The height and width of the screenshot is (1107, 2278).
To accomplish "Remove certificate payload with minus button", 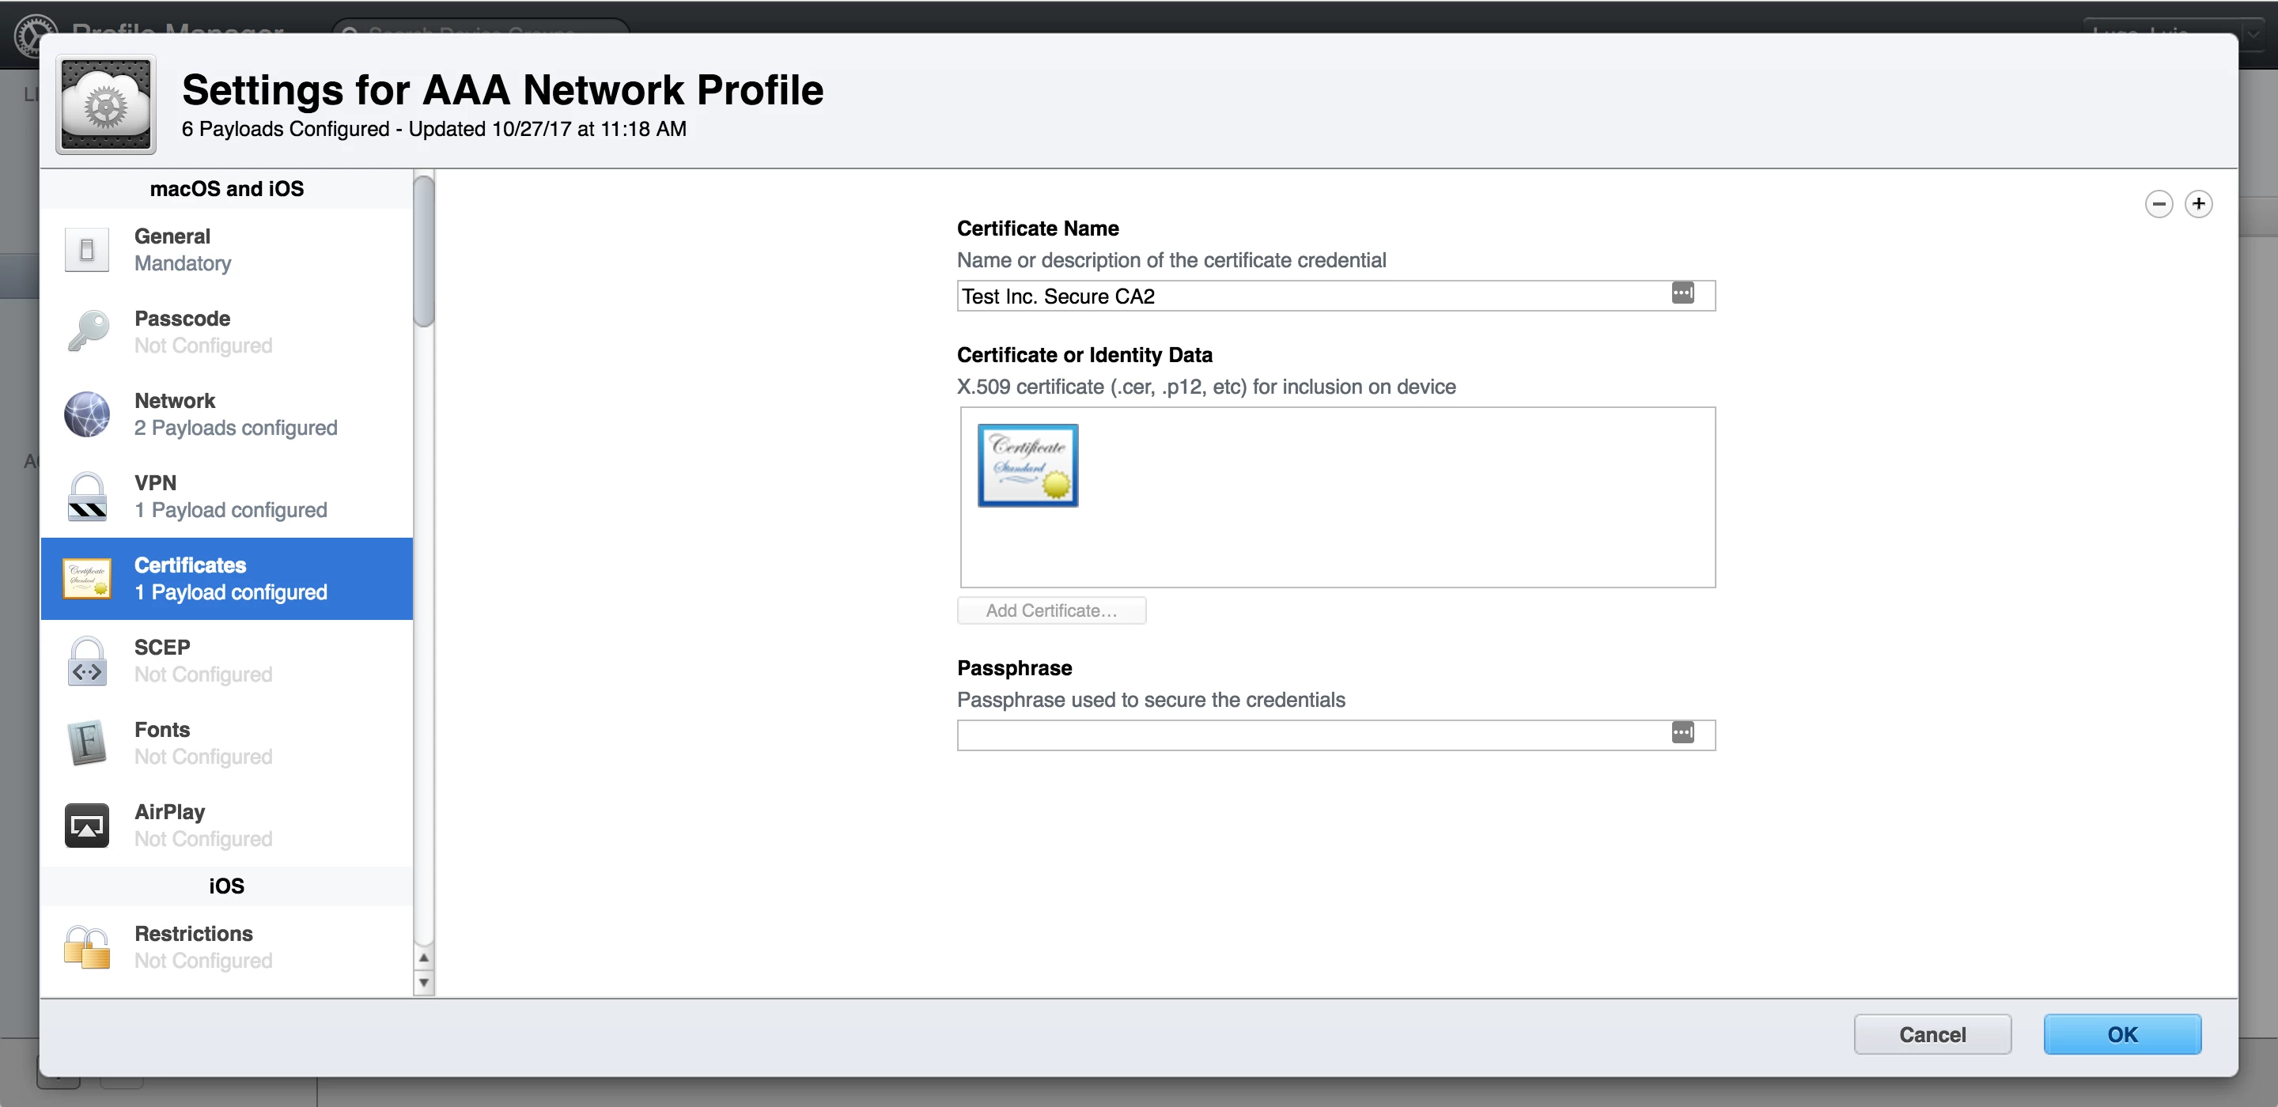I will 2159,204.
